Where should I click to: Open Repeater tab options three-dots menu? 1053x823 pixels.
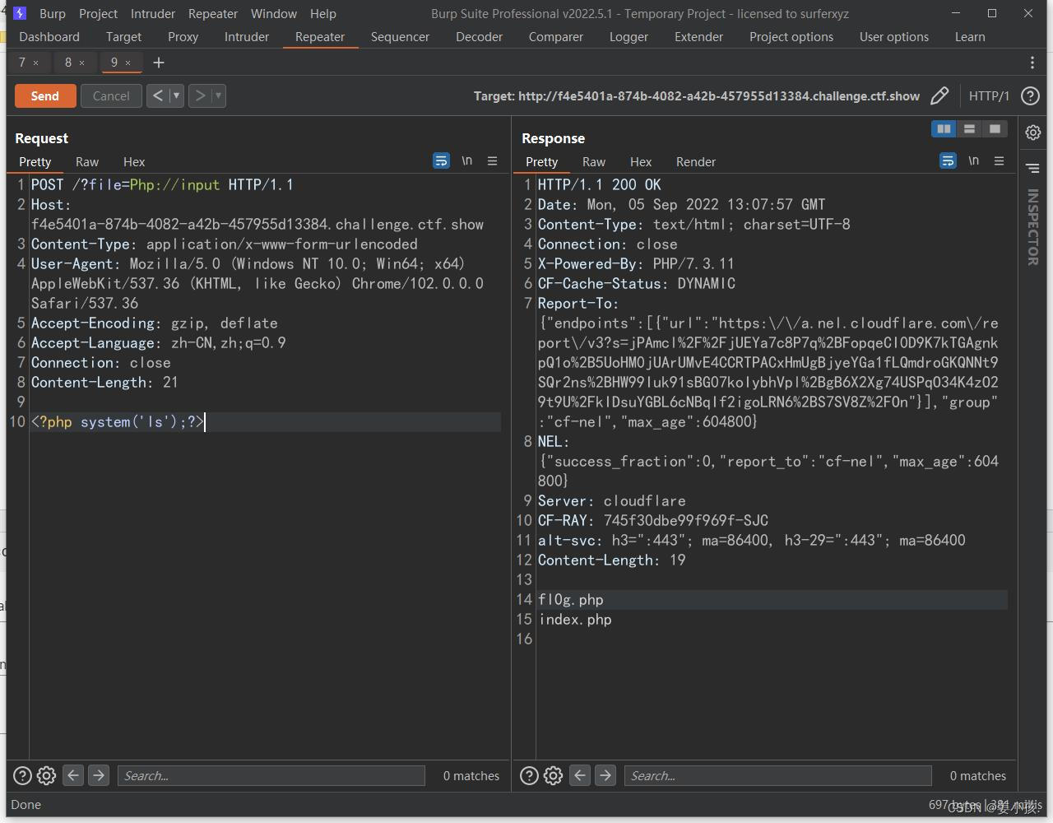pos(1032,63)
